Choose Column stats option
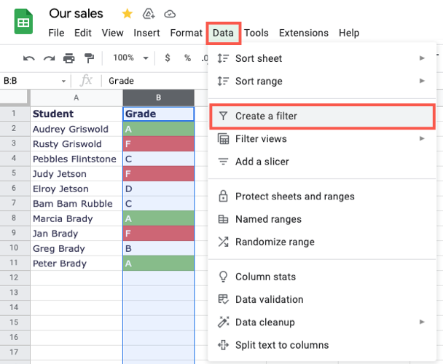This screenshot has height=364, width=443. pyautogui.click(x=322, y=277)
